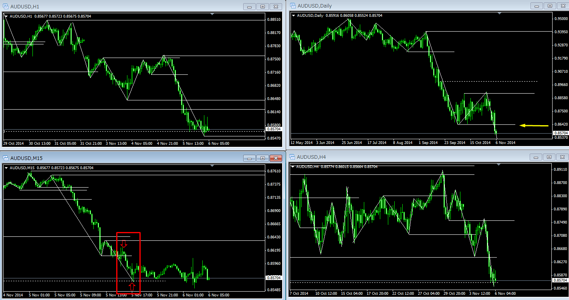569x300 pixels.
Task: Activate the AUDUSD,Daily window title bar
Action: 401,6
